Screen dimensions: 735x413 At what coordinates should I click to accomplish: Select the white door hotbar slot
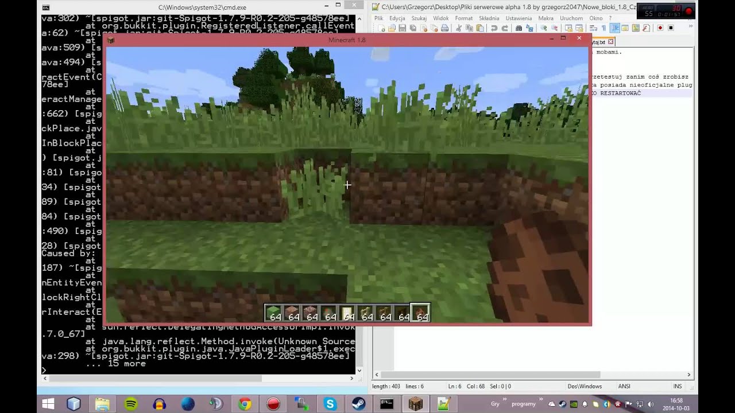pos(347,313)
